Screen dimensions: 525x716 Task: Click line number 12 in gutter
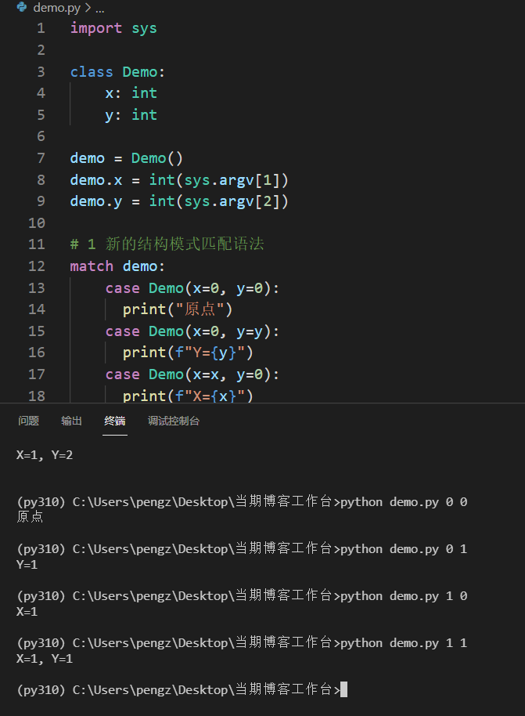click(37, 266)
